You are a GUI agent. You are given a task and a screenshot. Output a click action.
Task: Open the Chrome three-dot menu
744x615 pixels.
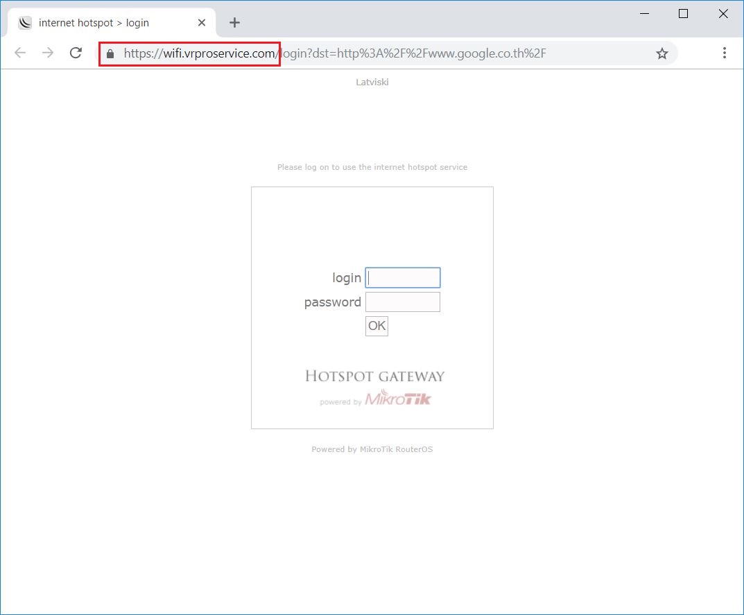point(724,53)
